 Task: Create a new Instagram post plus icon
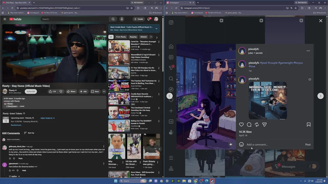point(171,111)
